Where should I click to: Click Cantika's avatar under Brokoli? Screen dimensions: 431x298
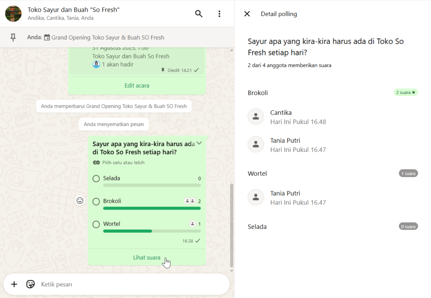pyautogui.click(x=255, y=117)
